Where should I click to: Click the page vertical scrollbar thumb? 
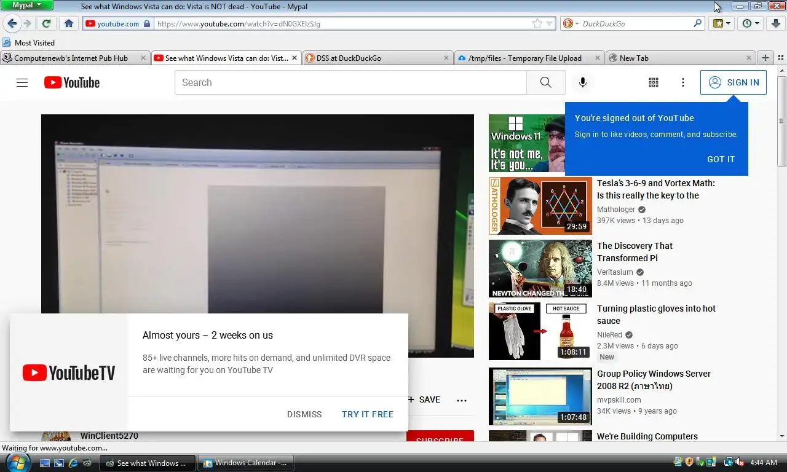781,120
